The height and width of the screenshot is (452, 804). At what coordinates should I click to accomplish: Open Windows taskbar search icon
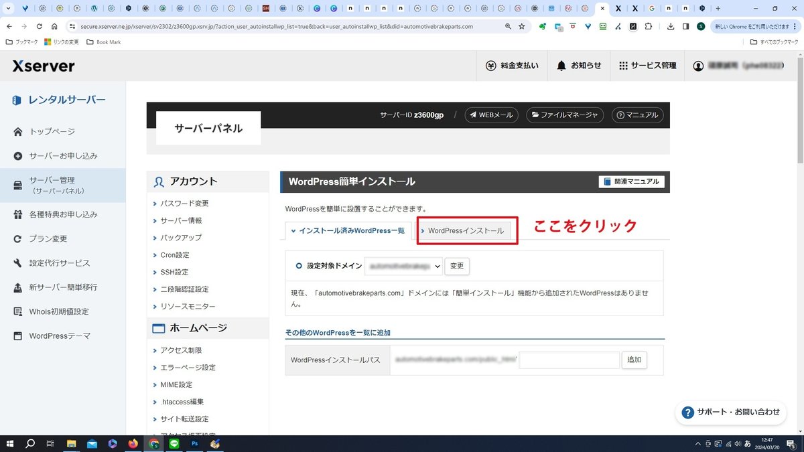click(30, 443)
